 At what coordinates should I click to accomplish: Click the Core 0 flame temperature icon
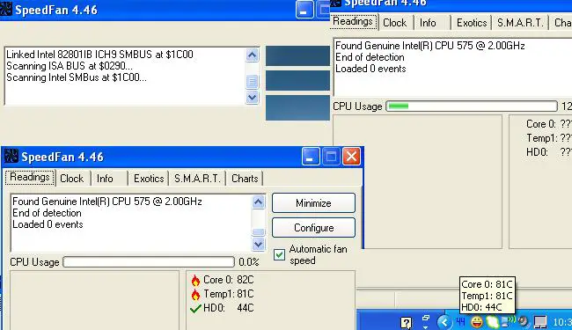(x=195, y=280)
